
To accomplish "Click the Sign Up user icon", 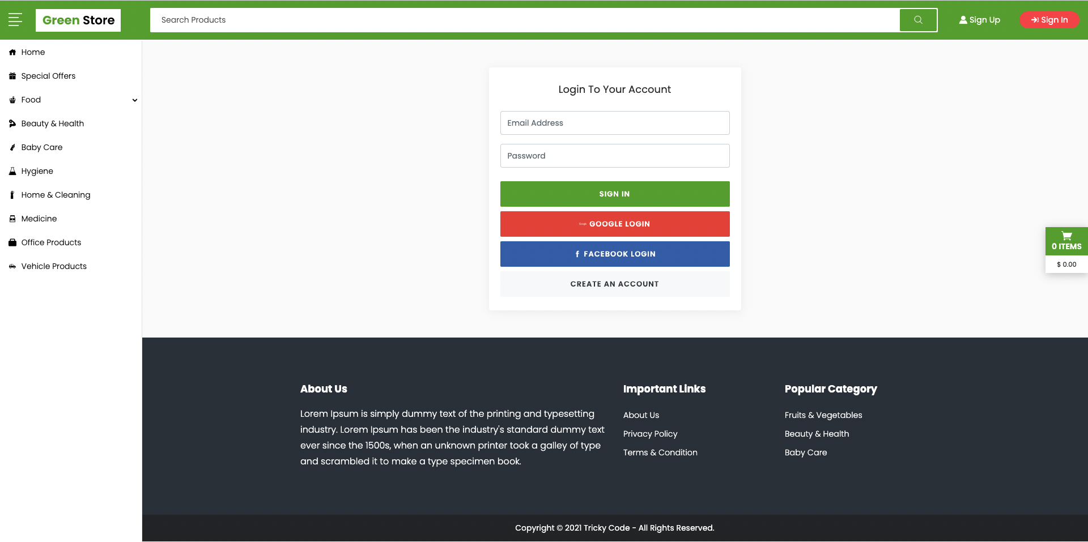I will tap(963, 20).
